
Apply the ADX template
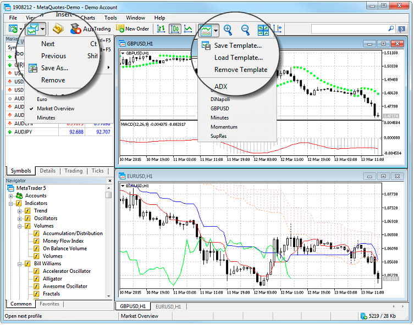[x=220, y=87]
